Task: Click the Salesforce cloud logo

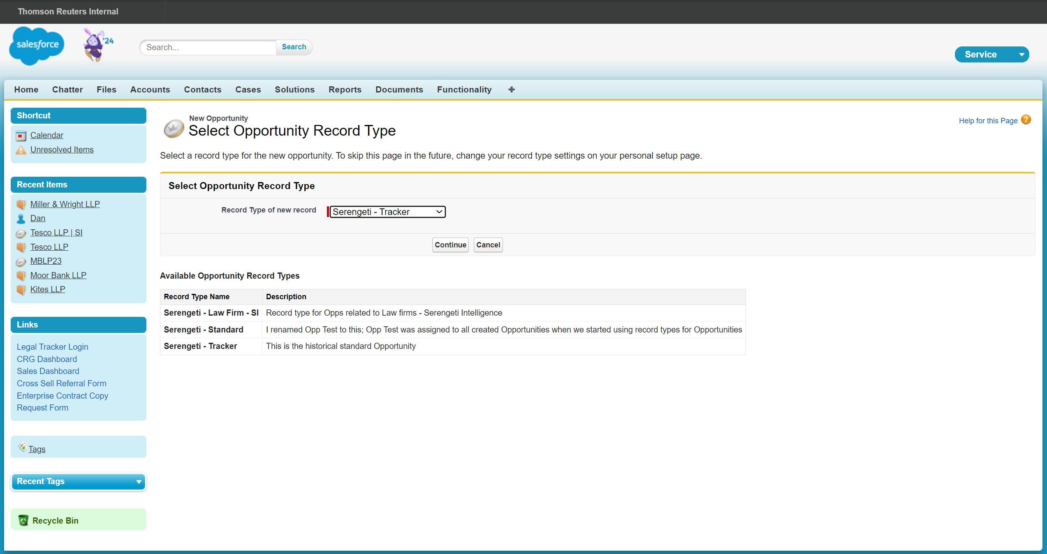Action: [37, 46]
